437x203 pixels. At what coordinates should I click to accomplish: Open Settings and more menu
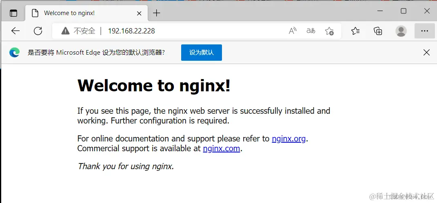coord(424,31)
